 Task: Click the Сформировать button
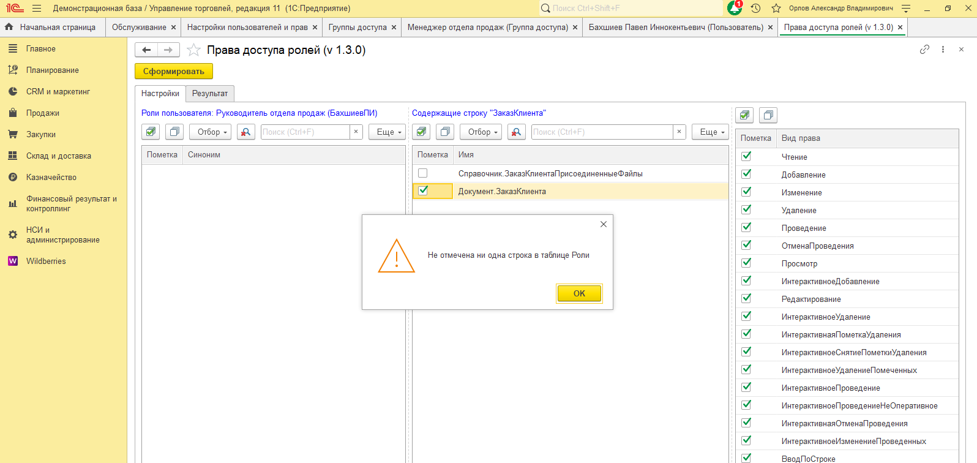click(x=174, y=72)
